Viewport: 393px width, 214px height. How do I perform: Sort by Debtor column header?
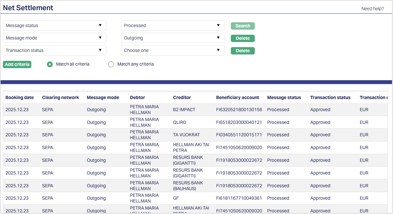[137, 97]
